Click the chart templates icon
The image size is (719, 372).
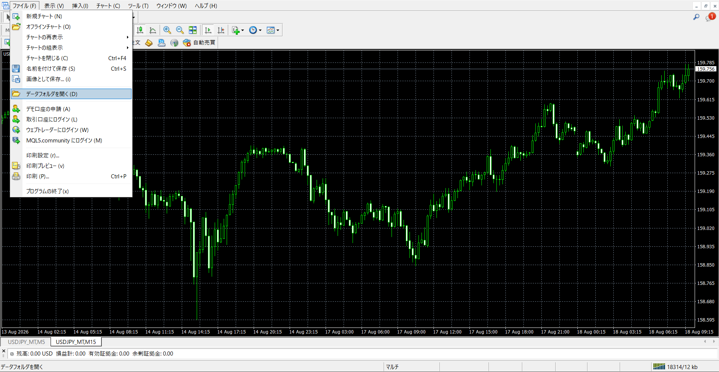(271, 30)
